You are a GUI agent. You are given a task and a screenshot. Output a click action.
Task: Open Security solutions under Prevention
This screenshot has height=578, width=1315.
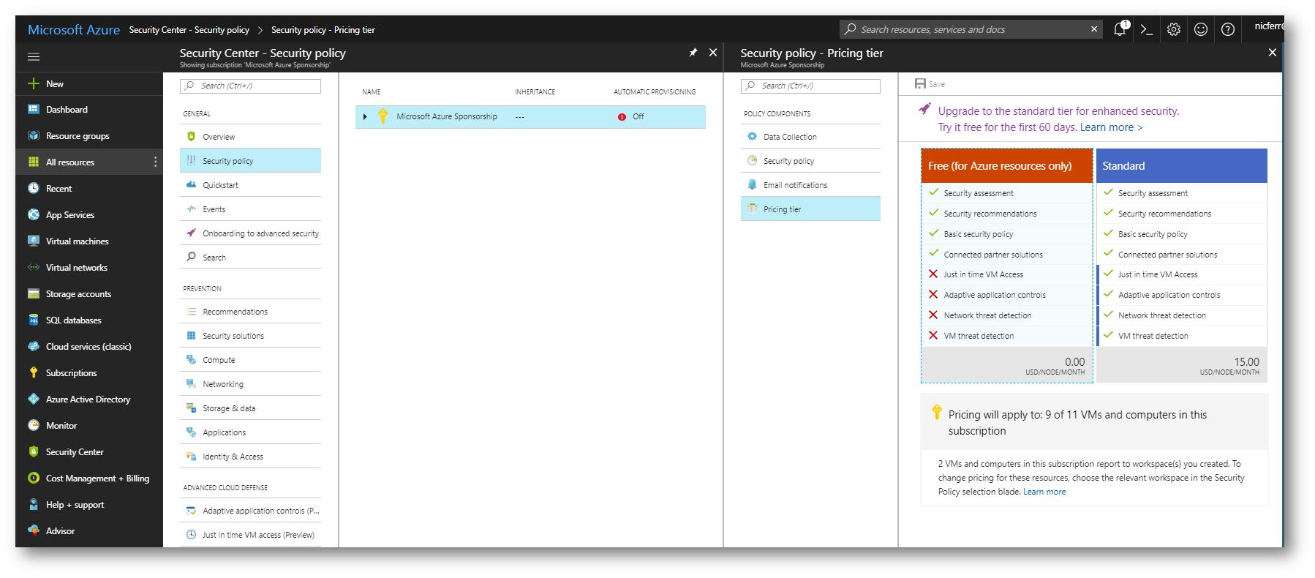click(250, 336)
